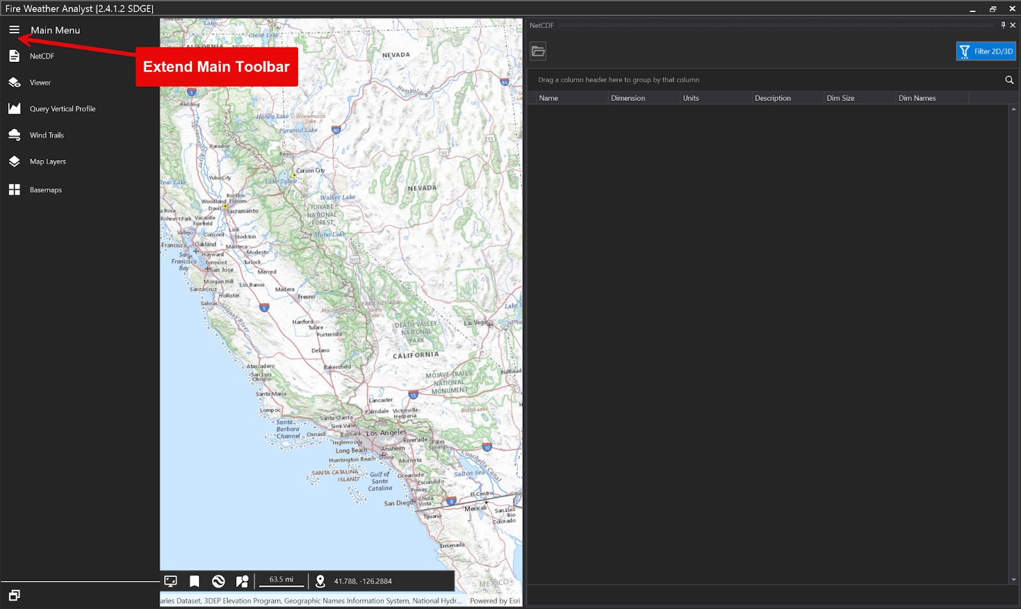The width and height of the screenshot is (1021, 609).
Task: Click the bookmark icon in map toolbar
Action: tap(195, 581)
